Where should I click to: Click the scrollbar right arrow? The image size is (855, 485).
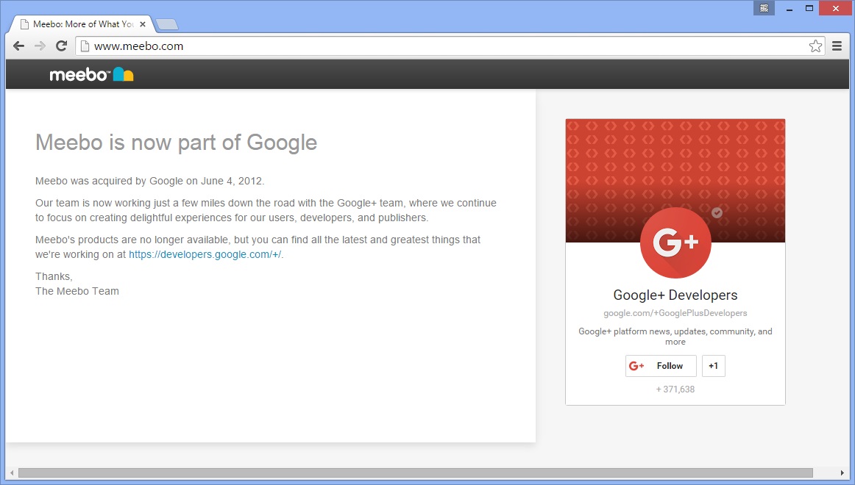click(842, 473)
